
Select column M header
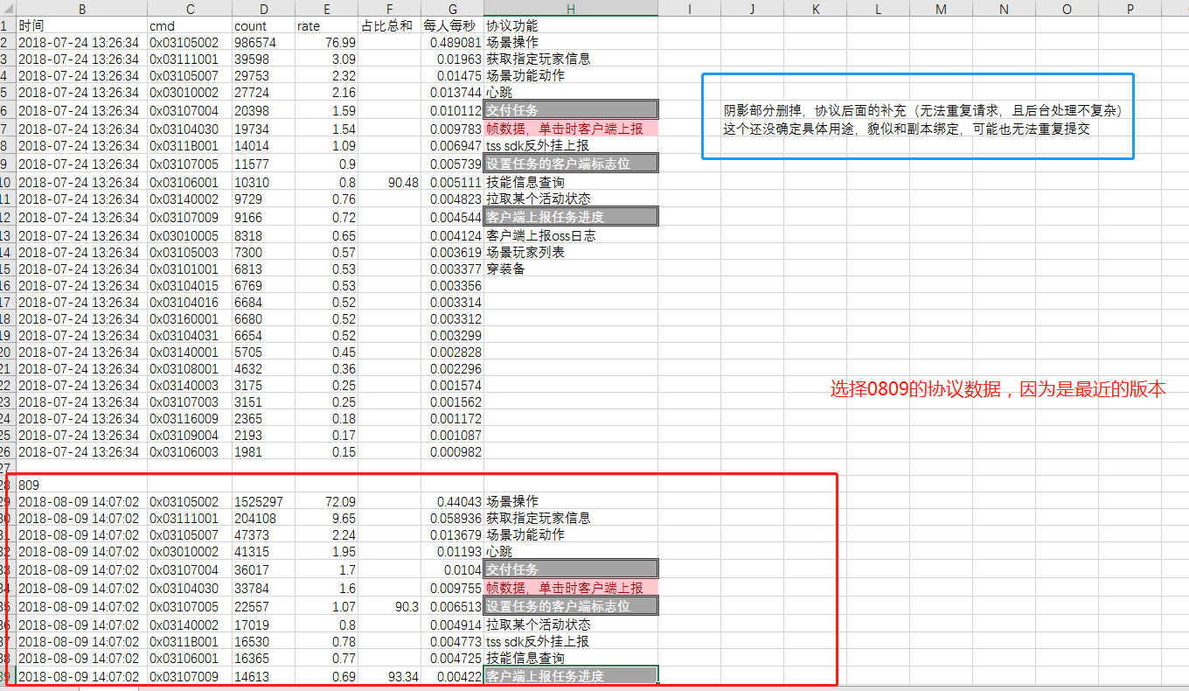(x=941, y=9)
